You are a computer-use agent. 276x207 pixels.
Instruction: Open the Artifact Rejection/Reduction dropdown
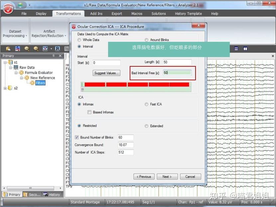click(49, 34)
